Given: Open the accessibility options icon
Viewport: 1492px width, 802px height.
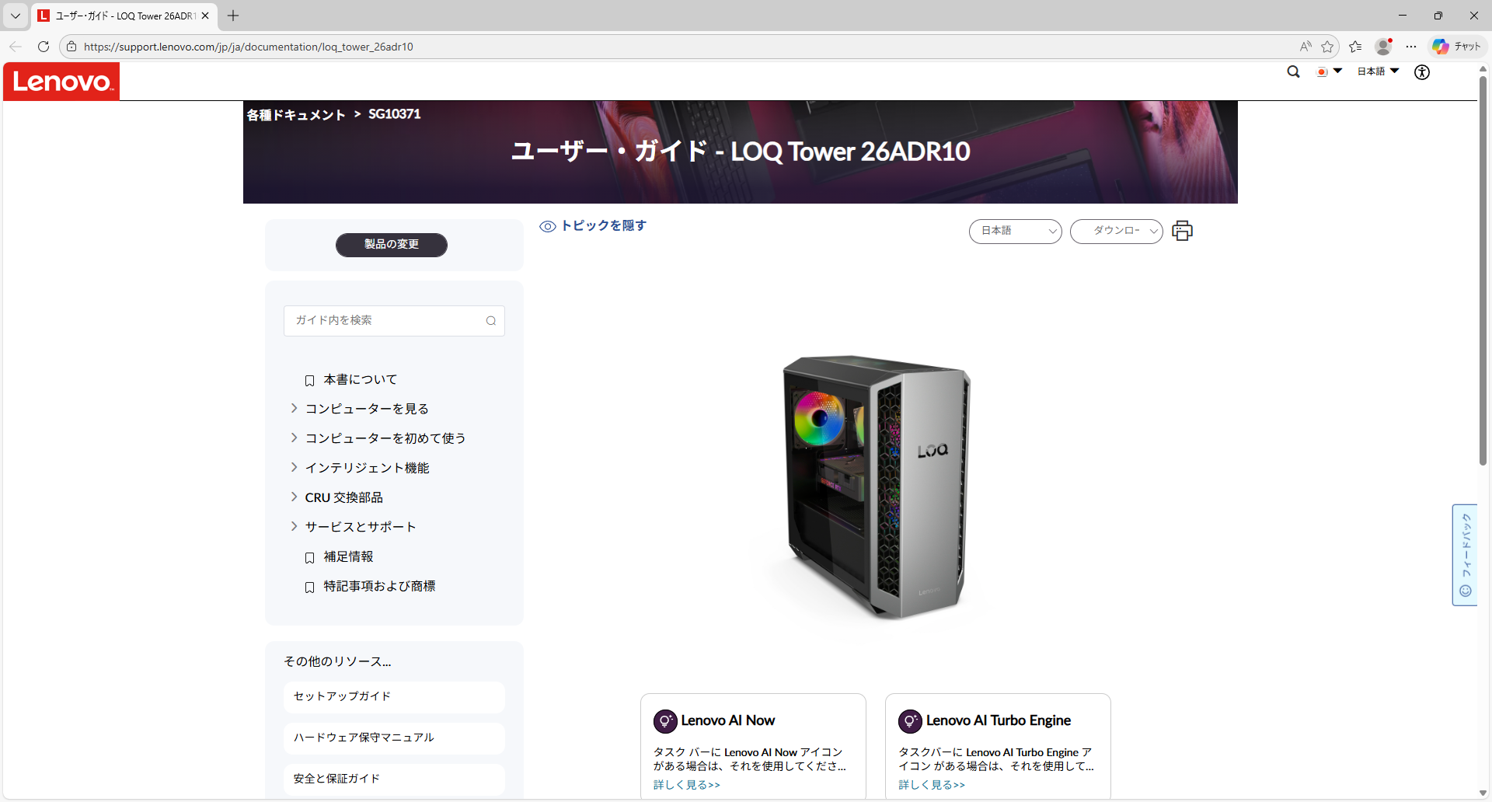Looking at the screenshot, I should (x=1421, y=72).
